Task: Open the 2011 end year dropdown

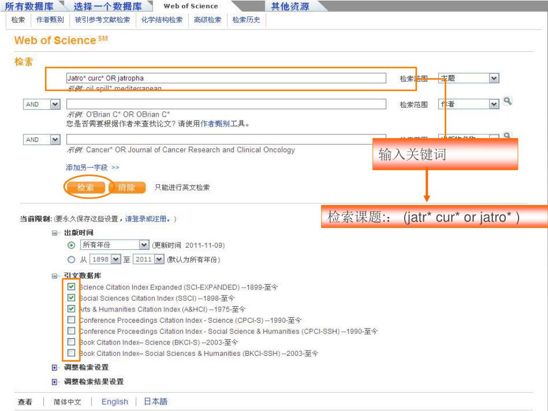Action: click(148, 260)
